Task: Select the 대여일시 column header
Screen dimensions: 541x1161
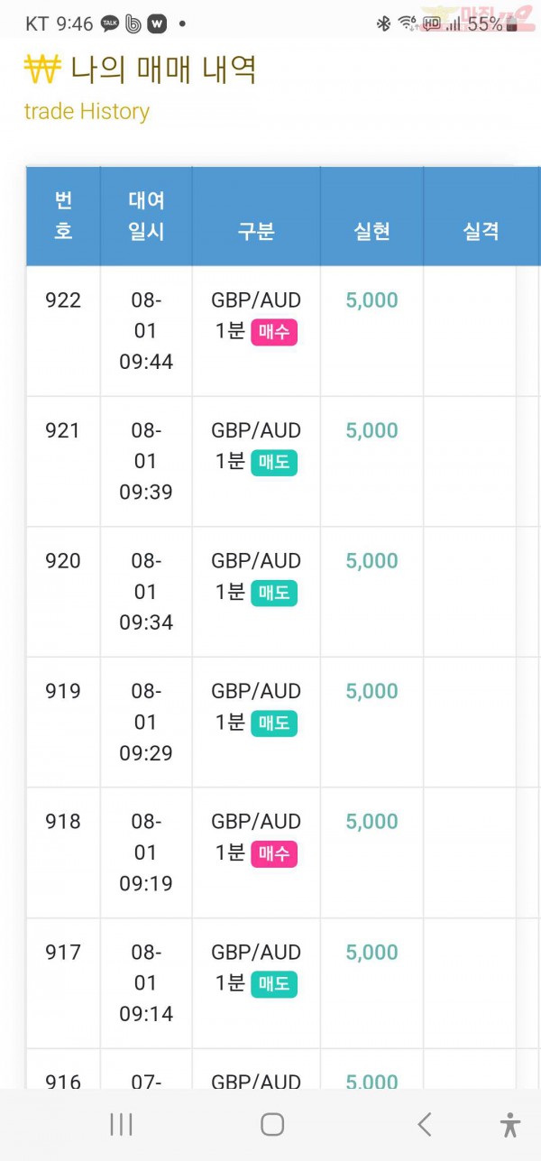Action: [146, 216]
